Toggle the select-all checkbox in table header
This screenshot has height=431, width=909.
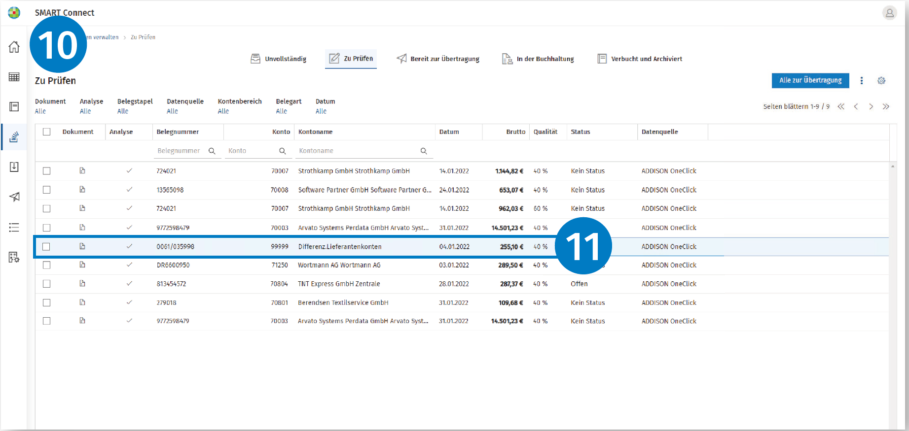click(47, 132)
